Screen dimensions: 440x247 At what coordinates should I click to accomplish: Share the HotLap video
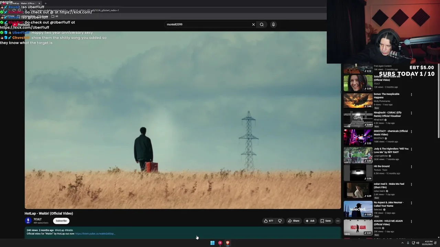click(x=294, y=221)
